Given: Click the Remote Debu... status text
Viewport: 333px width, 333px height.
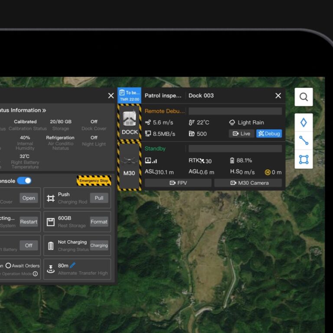Looking at the screenshot, I should [165, 111].
